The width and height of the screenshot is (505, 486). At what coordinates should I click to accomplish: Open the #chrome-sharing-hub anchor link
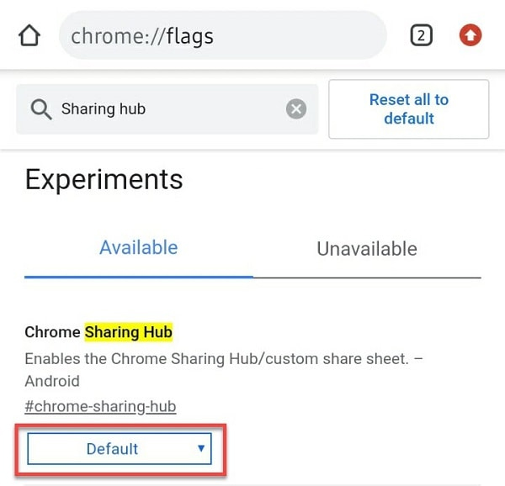pos(100,407)
